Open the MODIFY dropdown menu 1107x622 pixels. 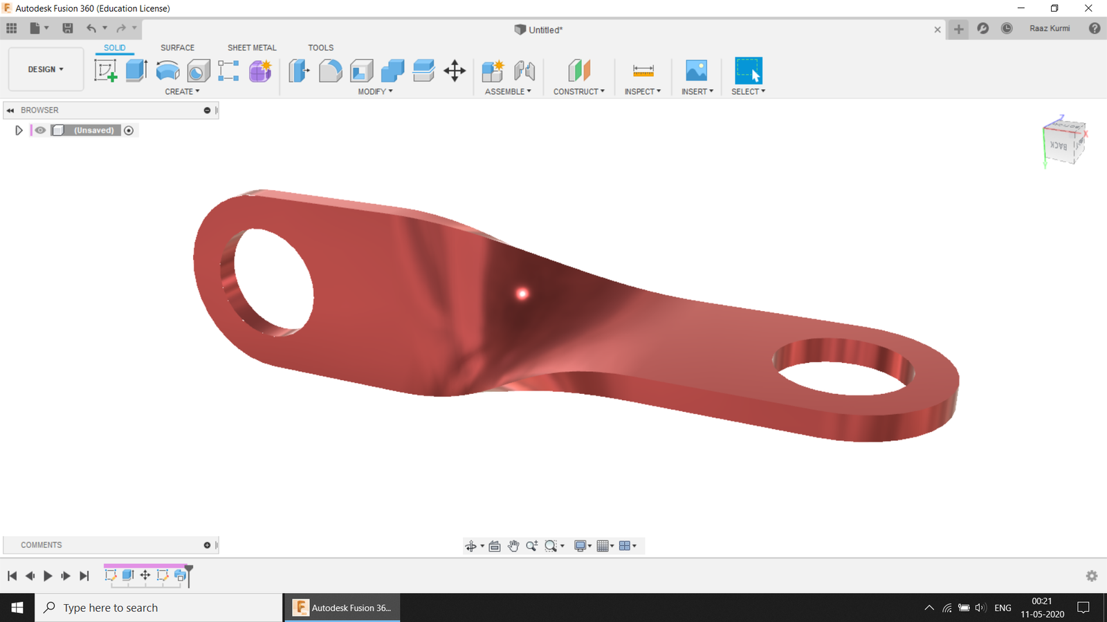(x=375, y=91)
